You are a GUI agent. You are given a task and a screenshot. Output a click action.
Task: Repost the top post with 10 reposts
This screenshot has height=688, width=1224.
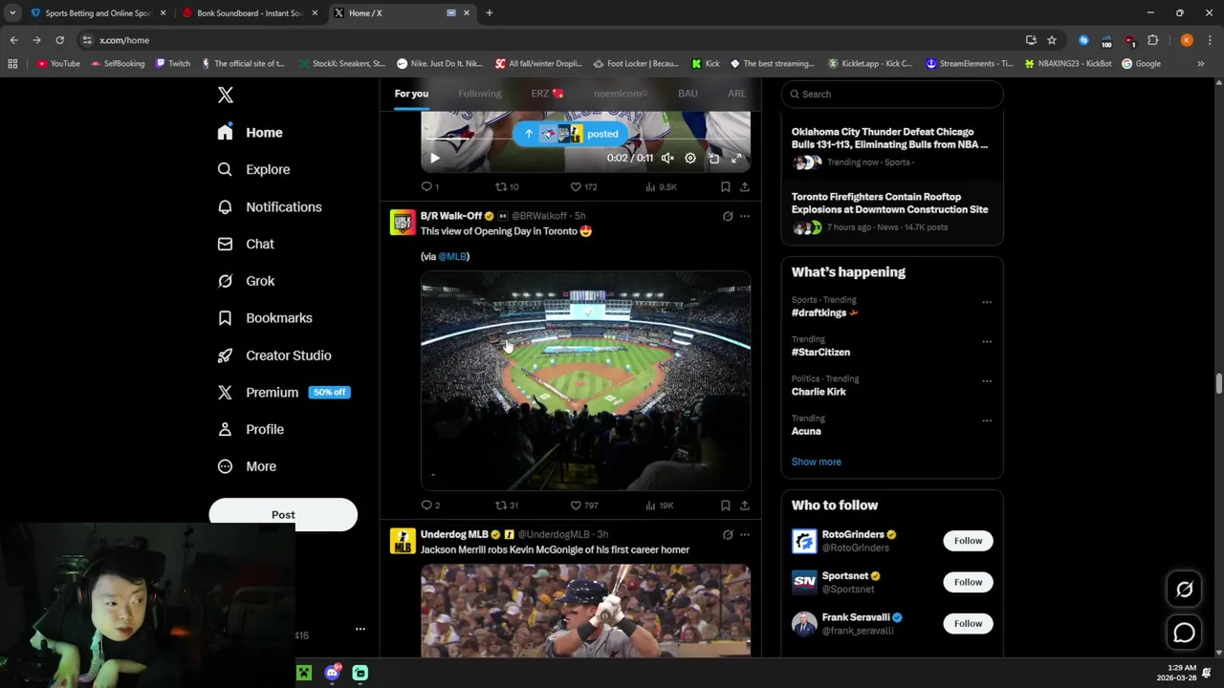point(507,187)
